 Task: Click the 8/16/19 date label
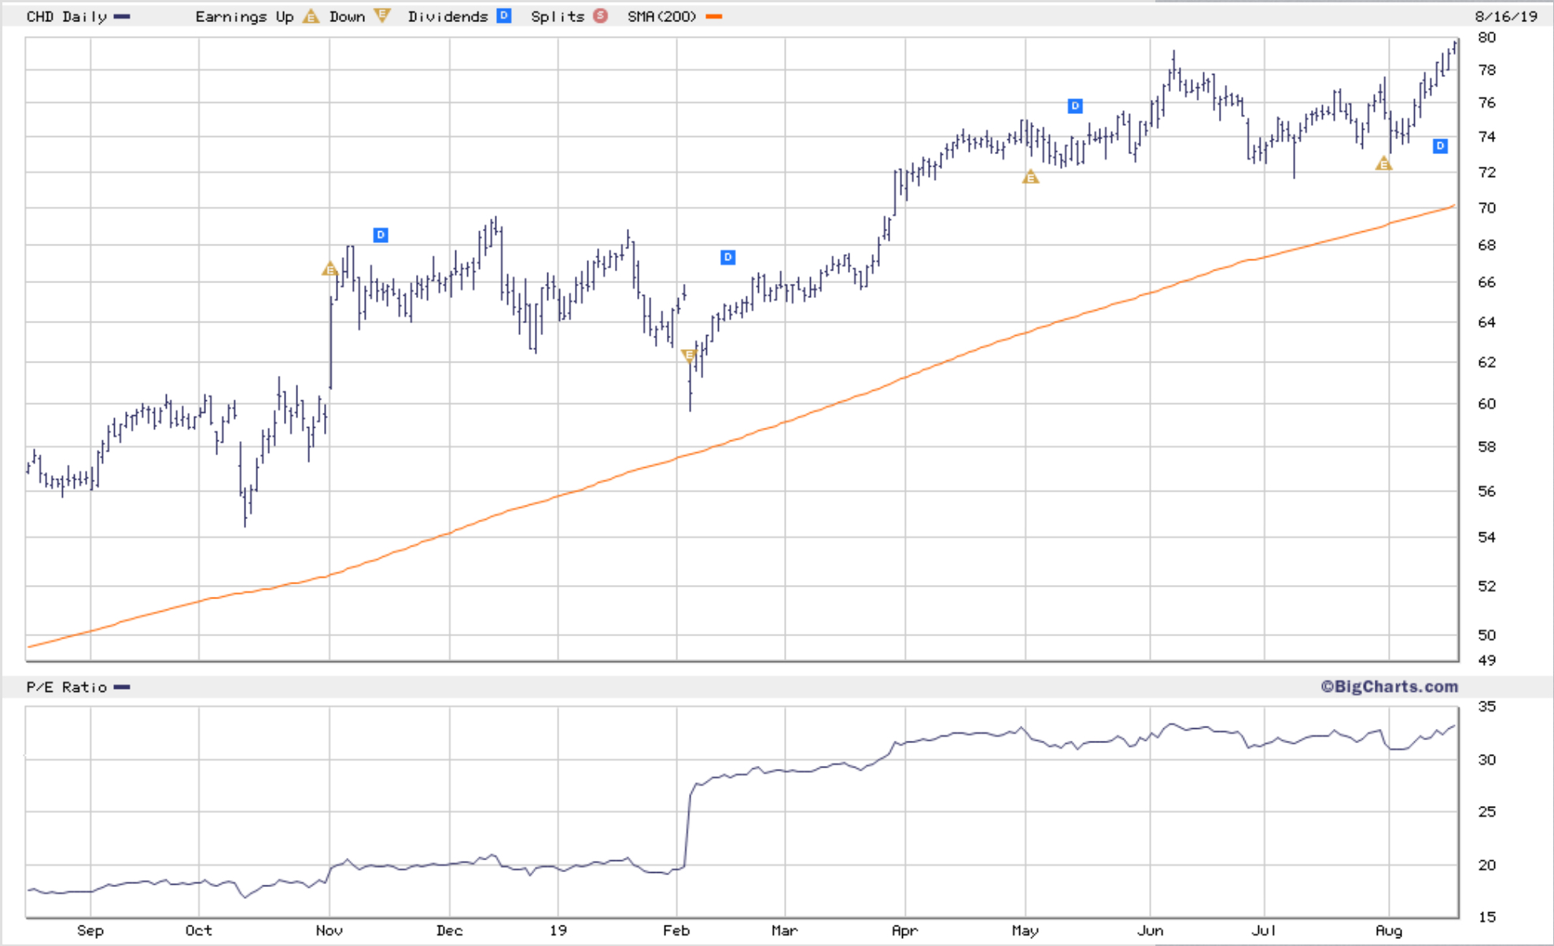coord(1505,17)
